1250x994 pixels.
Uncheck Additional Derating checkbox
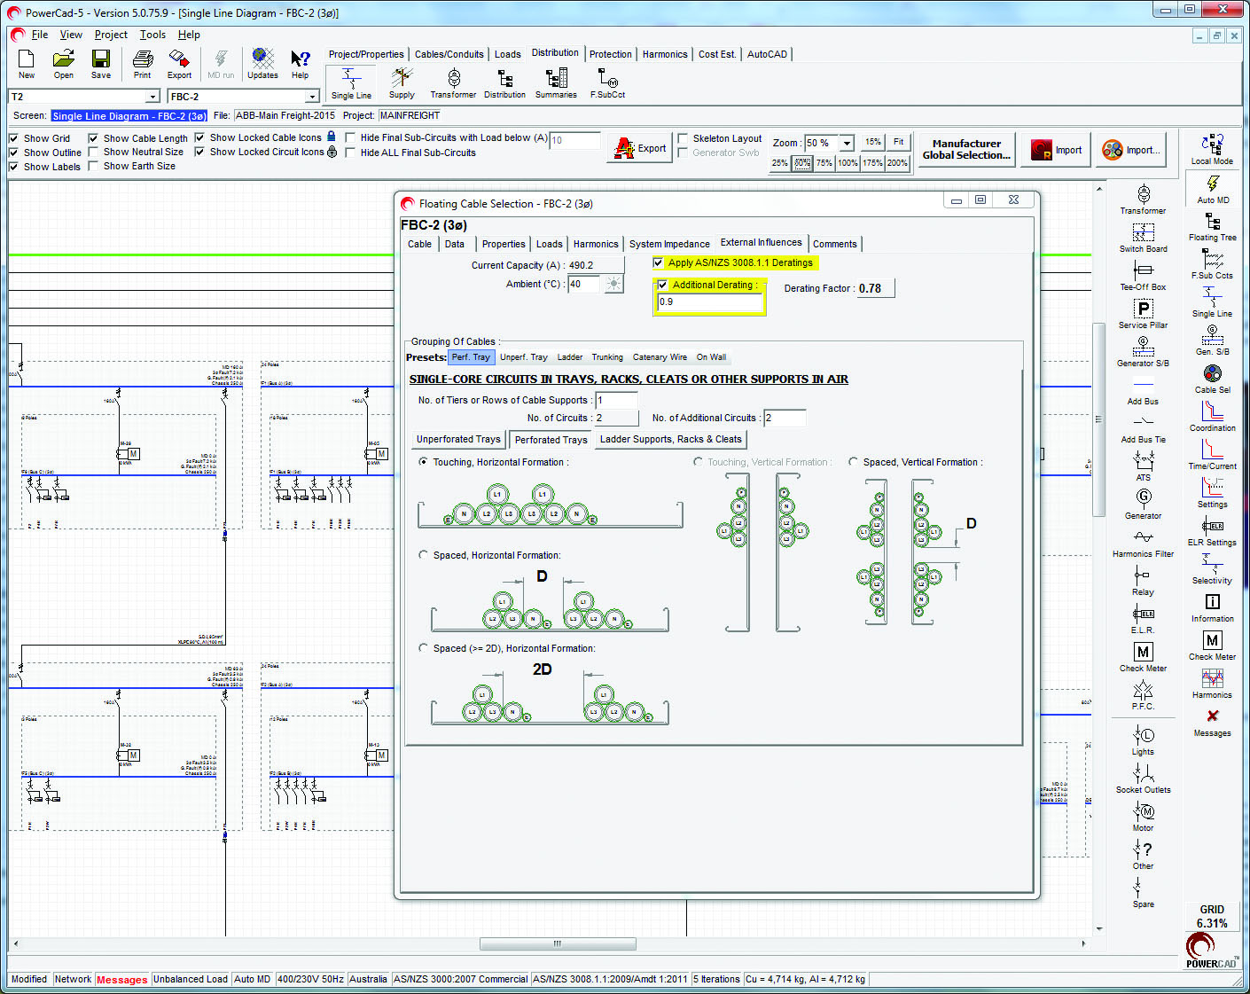tap(662, 285)
